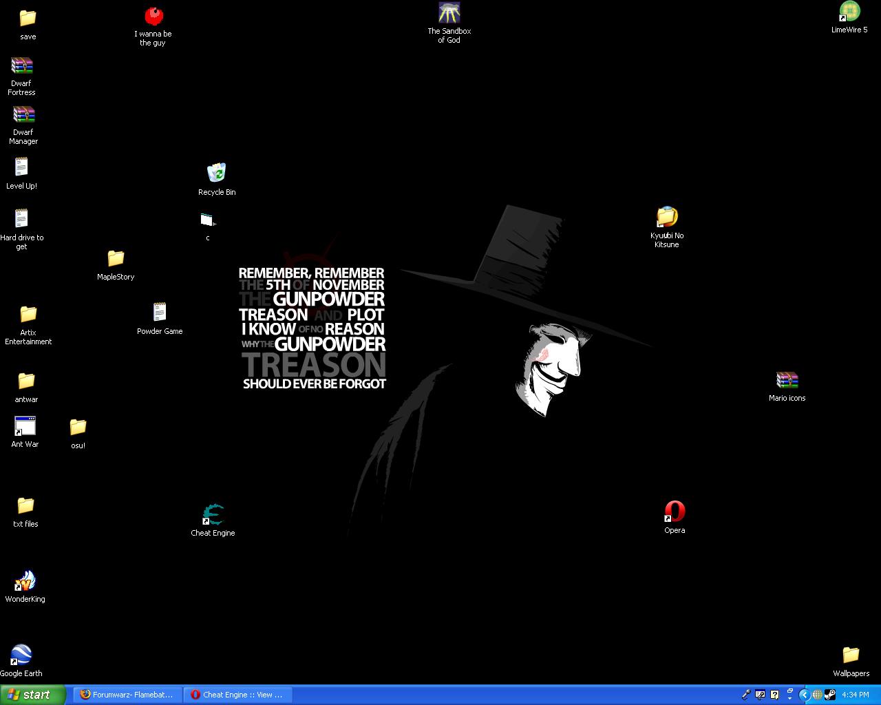This screenshot has width=881, height=705.
Task: Click the LimeWire globe tray icon
Action: click(x=817, y=695)
